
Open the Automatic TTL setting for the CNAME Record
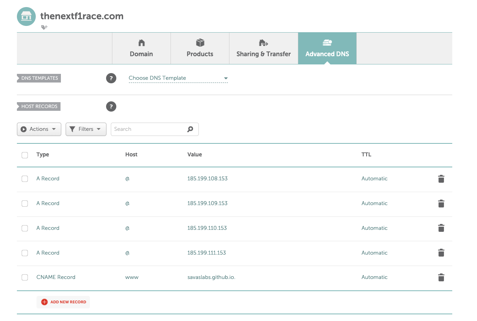pyautogui.click(x=374, y=277)
